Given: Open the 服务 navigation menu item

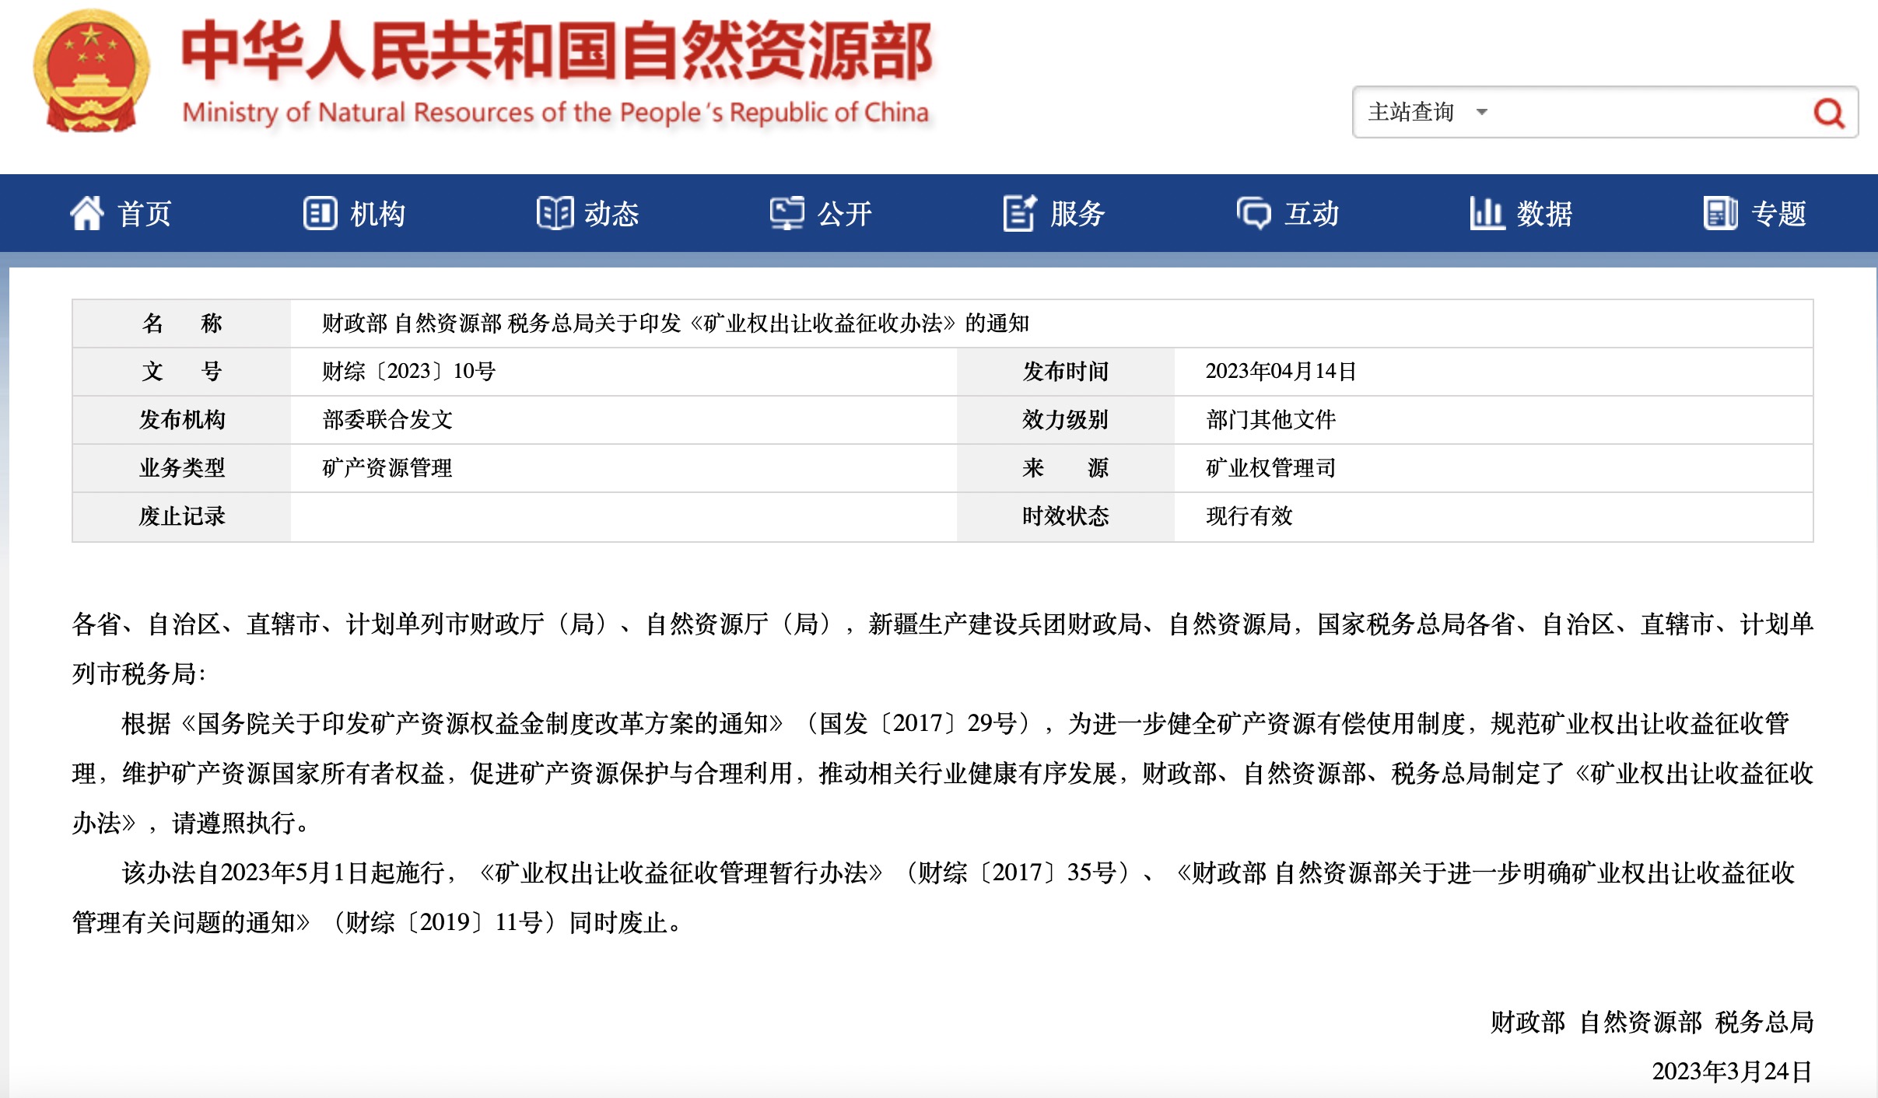Looking at the screenshot, I should 1055,213.
